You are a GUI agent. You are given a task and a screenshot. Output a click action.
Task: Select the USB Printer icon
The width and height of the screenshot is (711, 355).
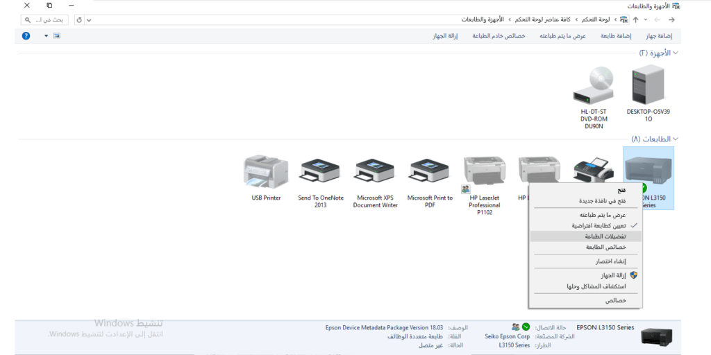tap(266, 174)
